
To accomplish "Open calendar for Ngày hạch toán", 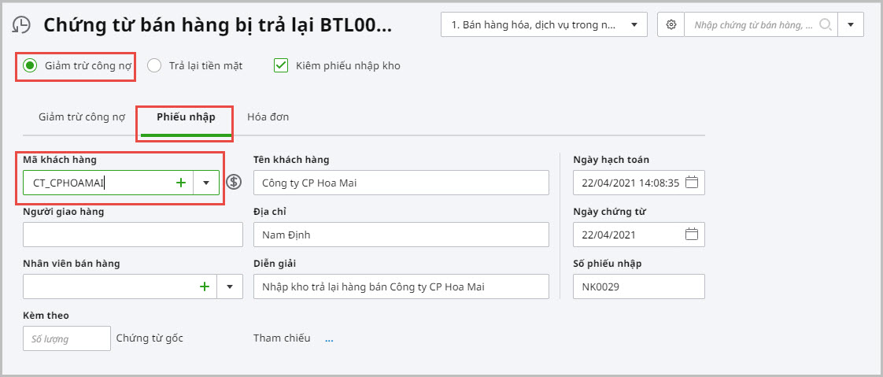I will (692, 183).
